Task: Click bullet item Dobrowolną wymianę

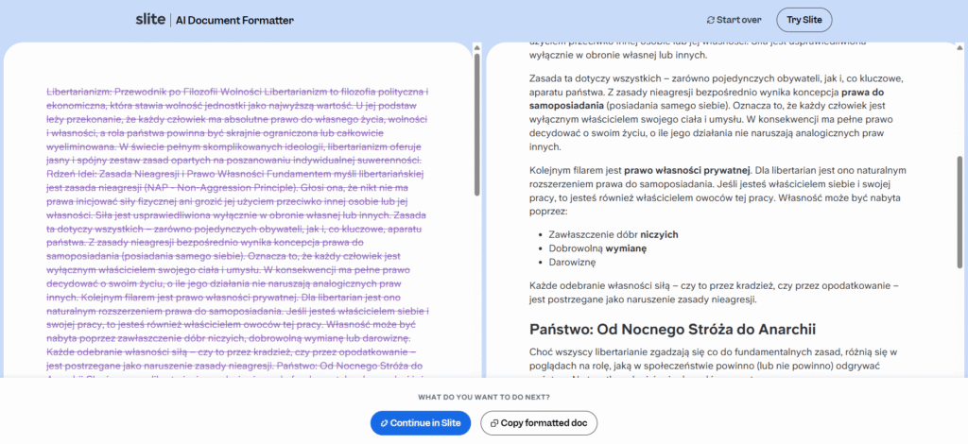Action: pyautogui.click(x=597, y=248)
